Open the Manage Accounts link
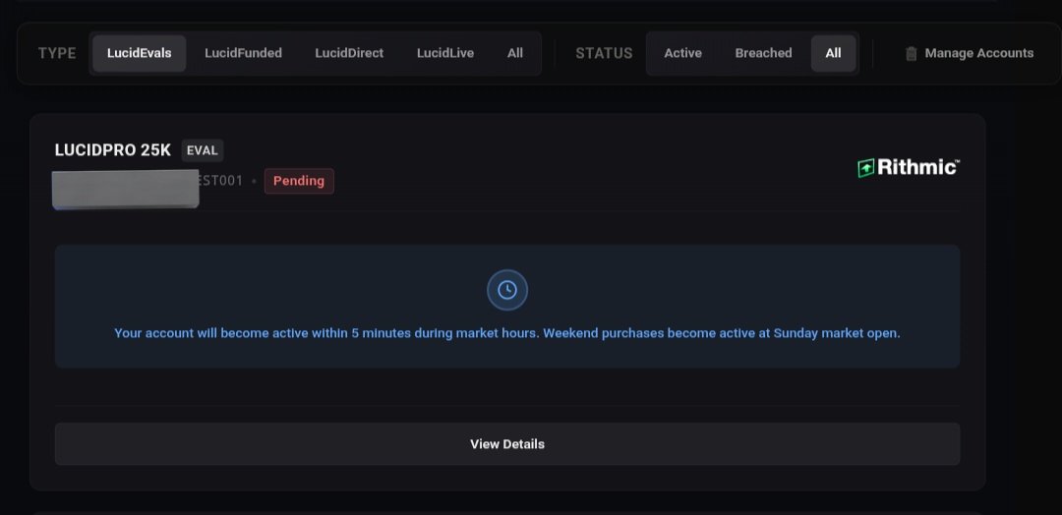 point(970,53)
